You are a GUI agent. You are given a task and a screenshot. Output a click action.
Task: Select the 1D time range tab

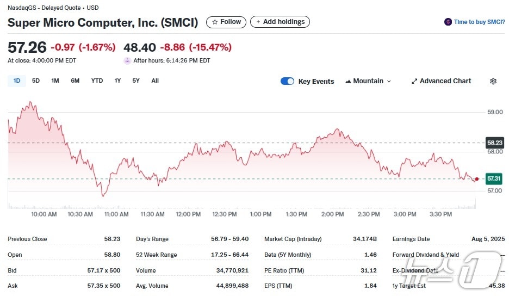pos(16,81)
